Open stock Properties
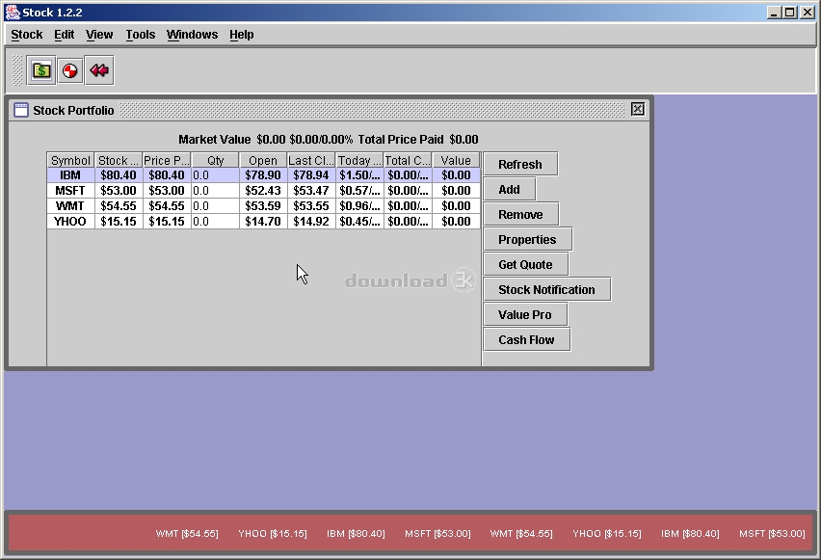The height and width of the screenshot is (560, 821). coord(527,240)
